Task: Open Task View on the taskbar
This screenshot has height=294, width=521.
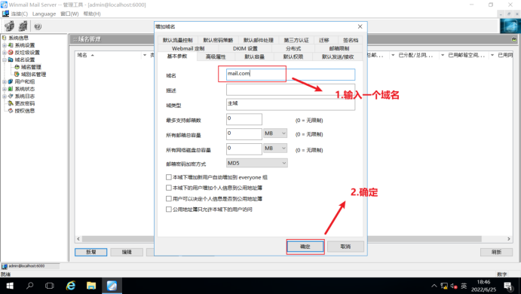Action: [50, 286]
